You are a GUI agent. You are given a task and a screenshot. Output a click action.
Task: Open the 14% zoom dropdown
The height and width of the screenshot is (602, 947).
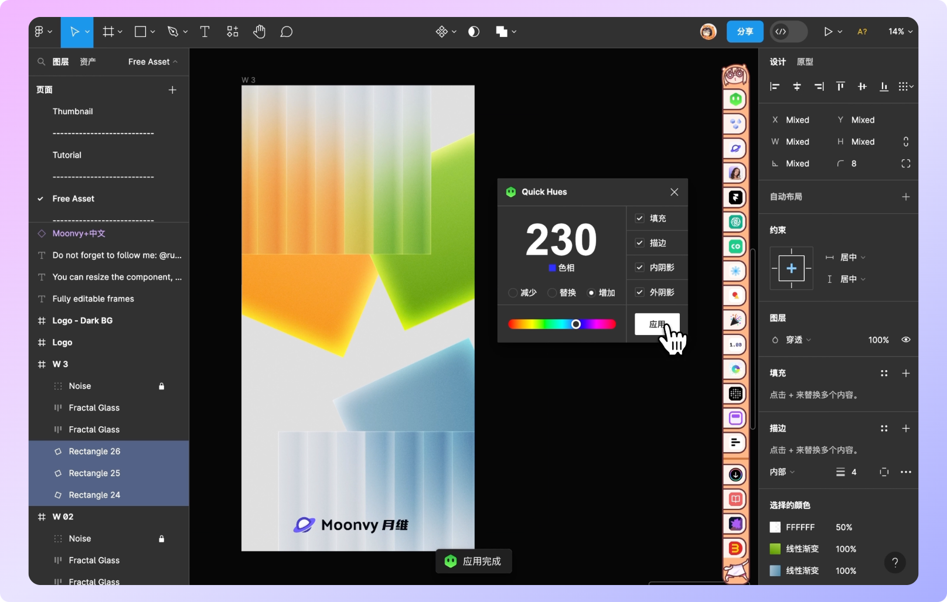(901, 32)
